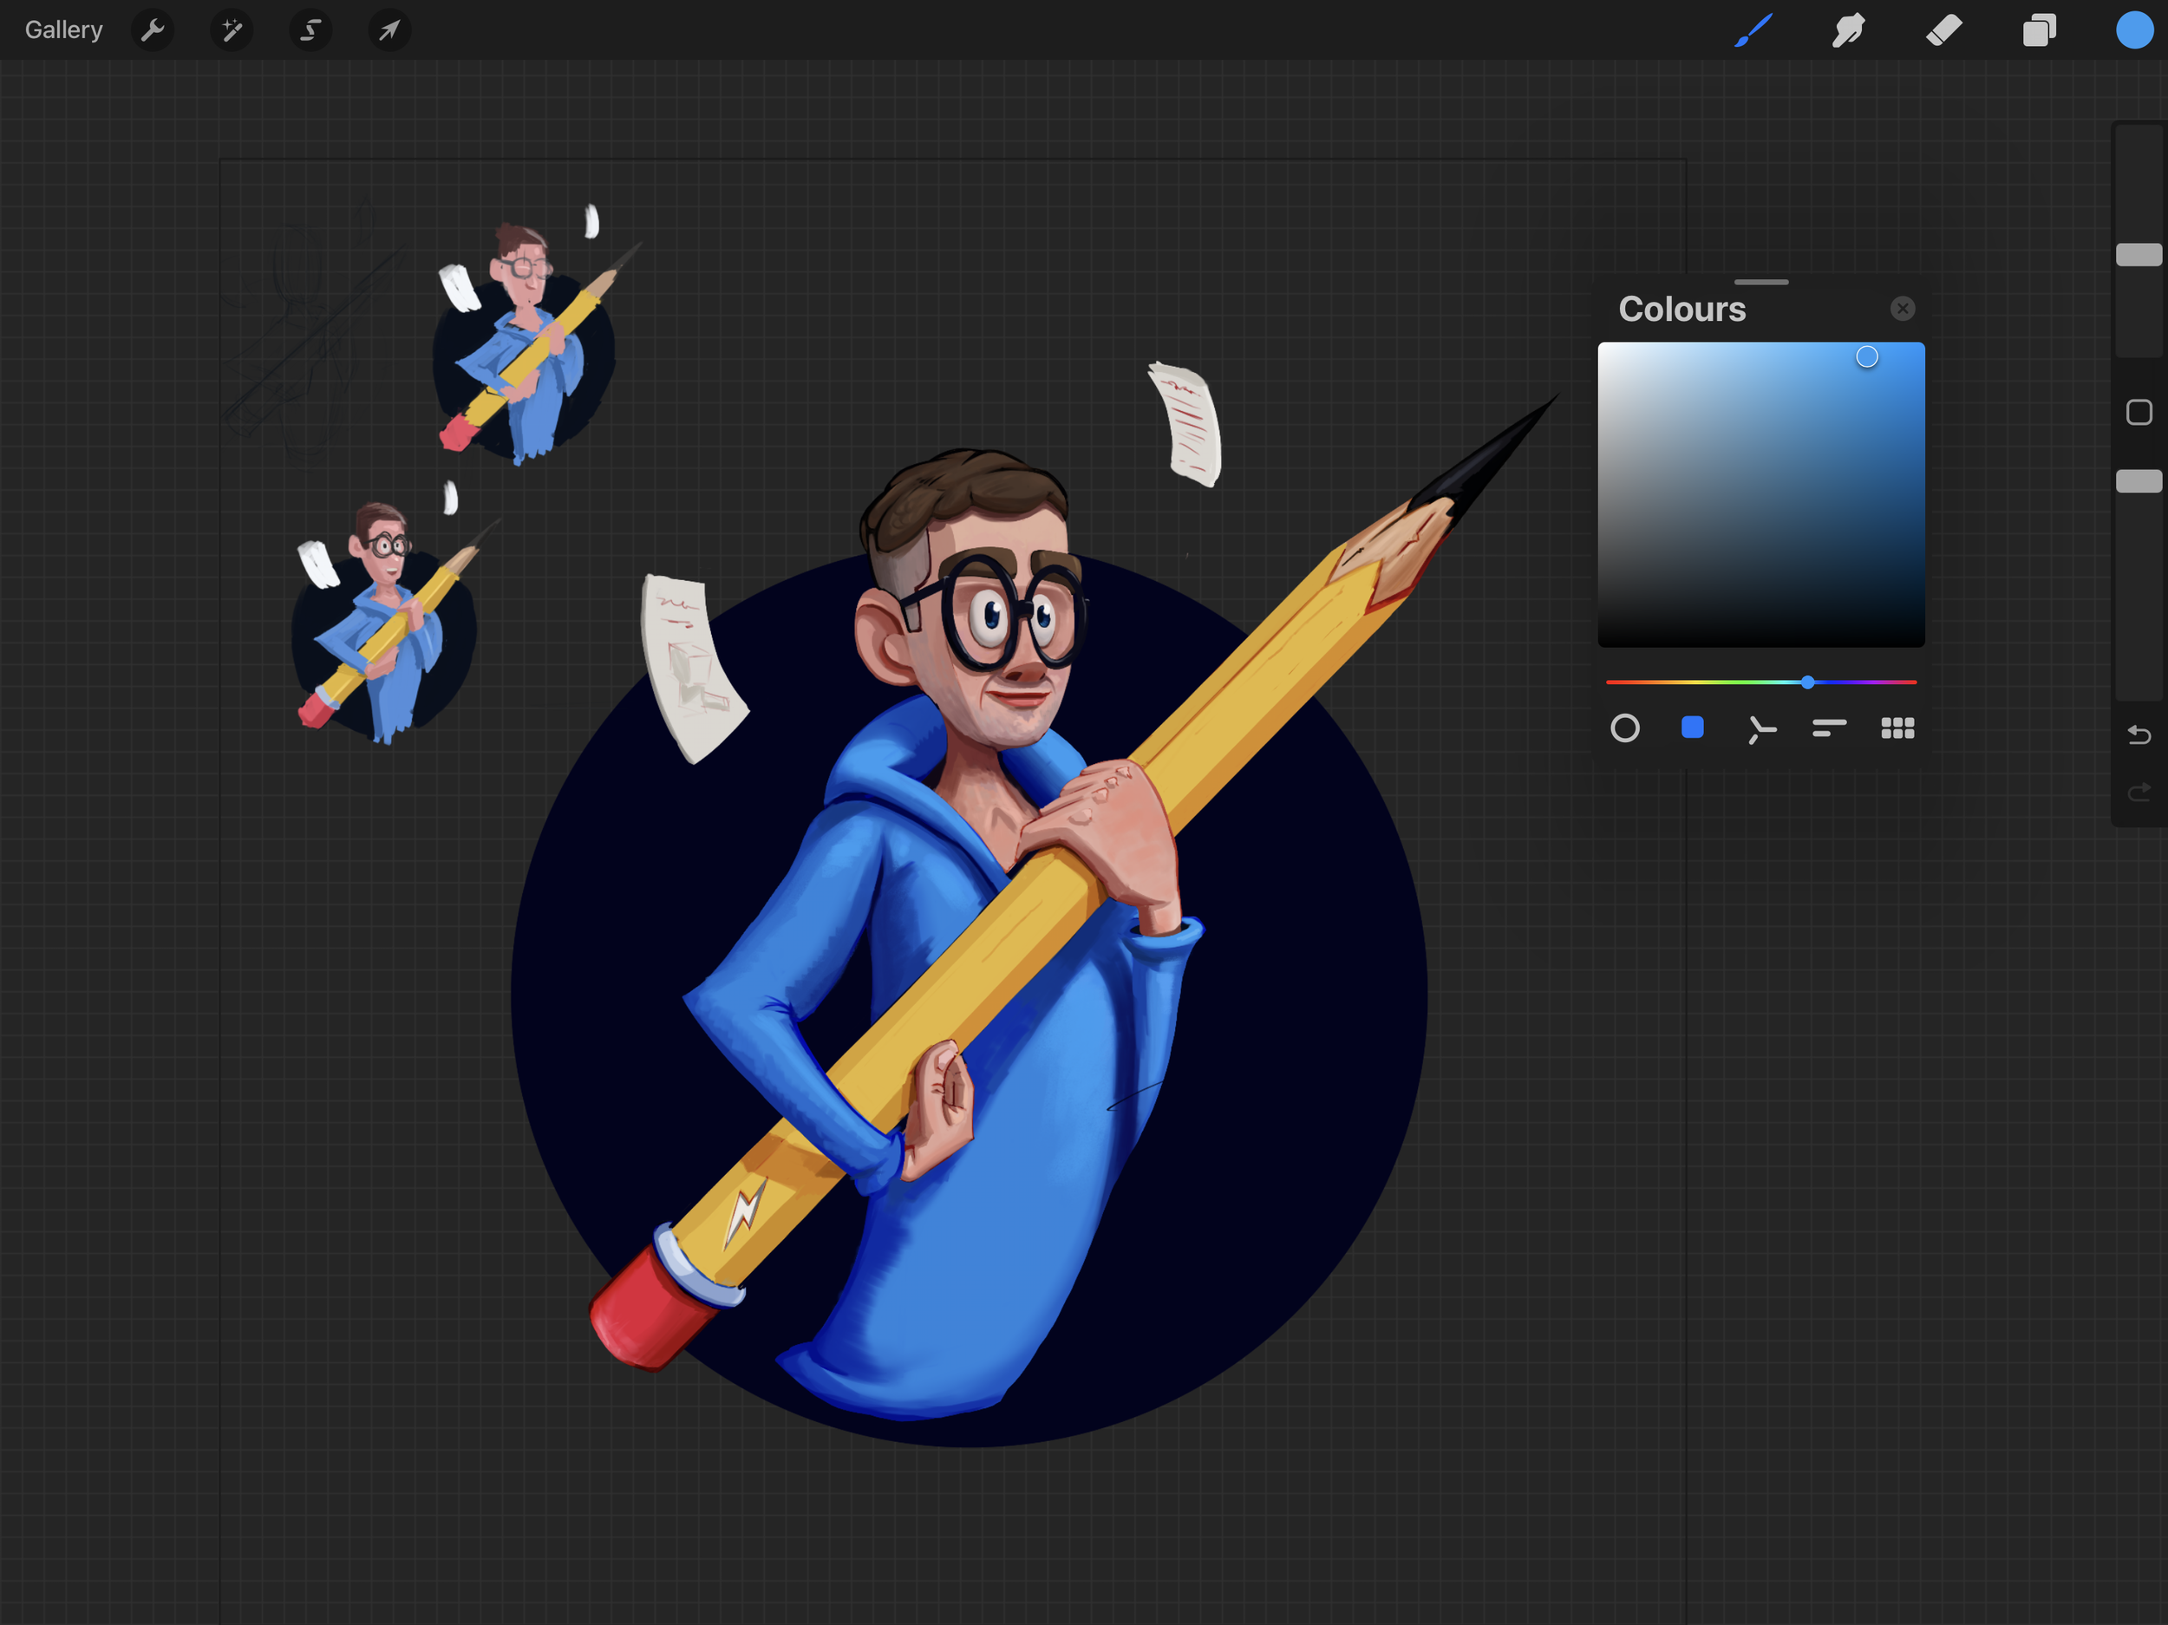
Task: Click the brush size slider handle
Action: coord(2139,255)
